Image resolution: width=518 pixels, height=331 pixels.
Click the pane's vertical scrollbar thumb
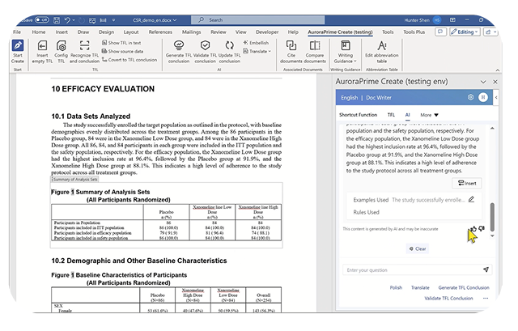tap(492, 217)
